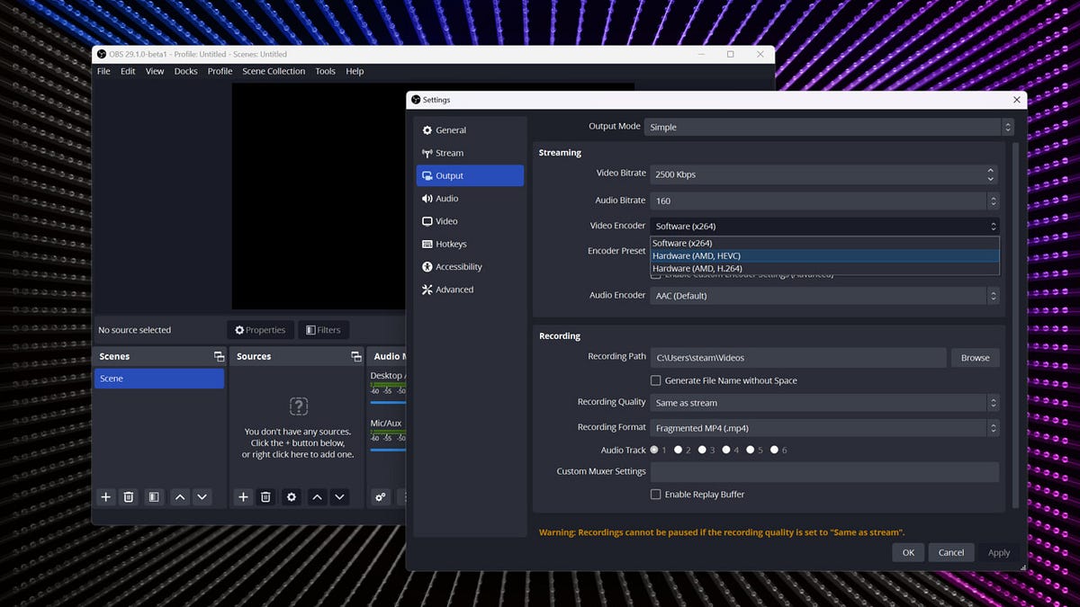Move scene down arrow in Scenes panel
Screen dimensions: 1080x607
202,496
